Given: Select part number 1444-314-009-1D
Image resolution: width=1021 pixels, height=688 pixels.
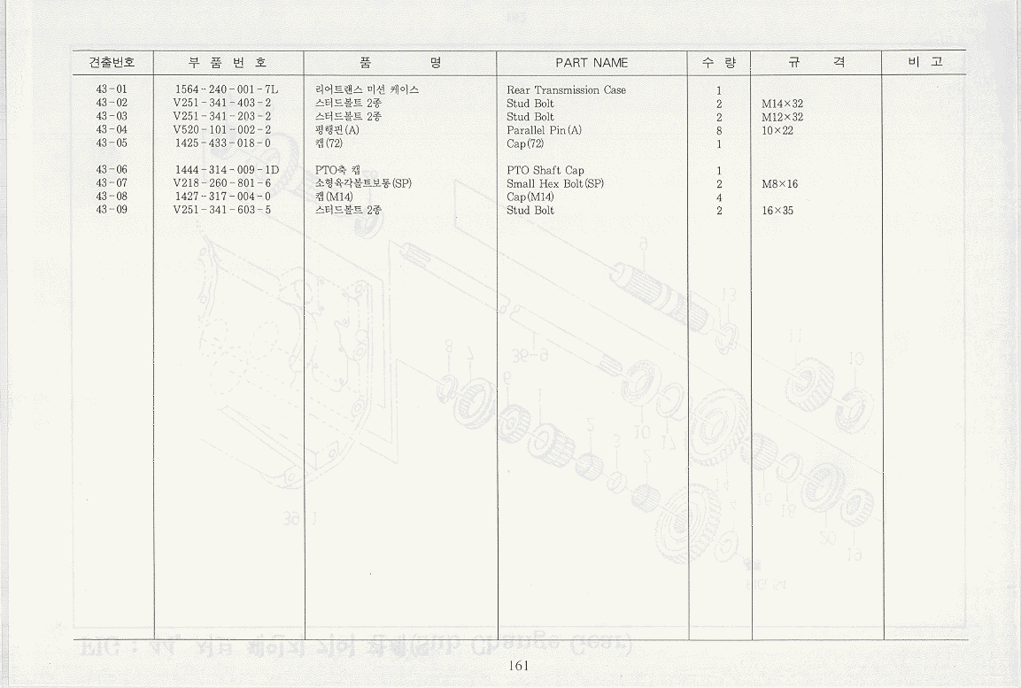Looking at the screenshot, I should (228, 170).
